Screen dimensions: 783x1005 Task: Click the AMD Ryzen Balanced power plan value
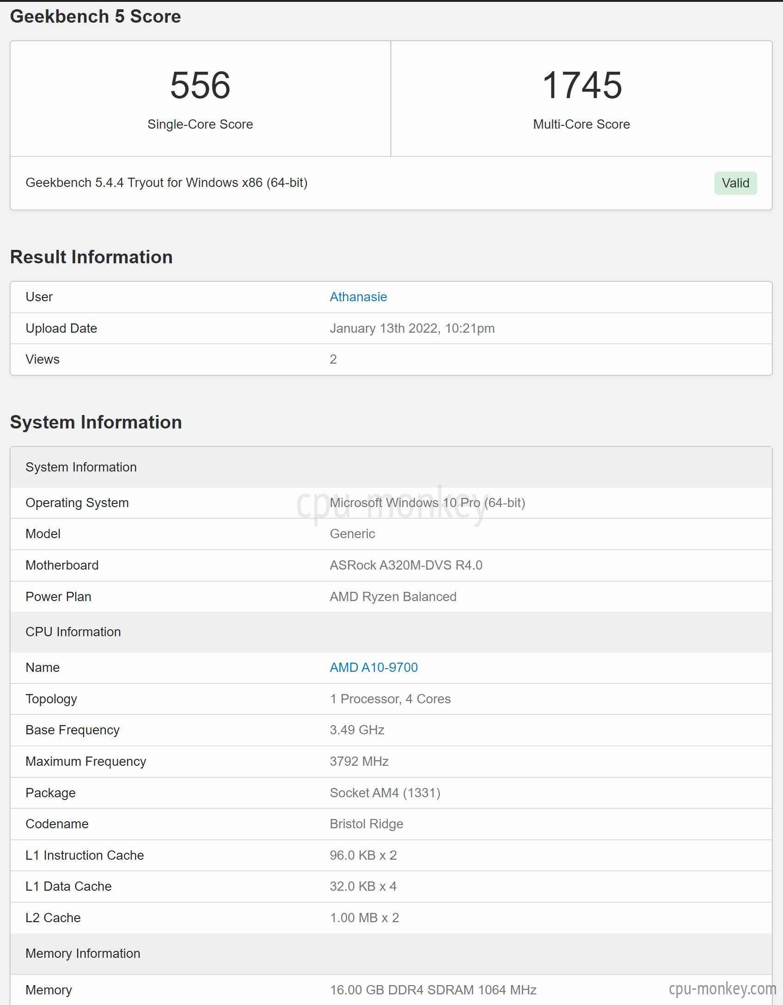tap(393, 597)
